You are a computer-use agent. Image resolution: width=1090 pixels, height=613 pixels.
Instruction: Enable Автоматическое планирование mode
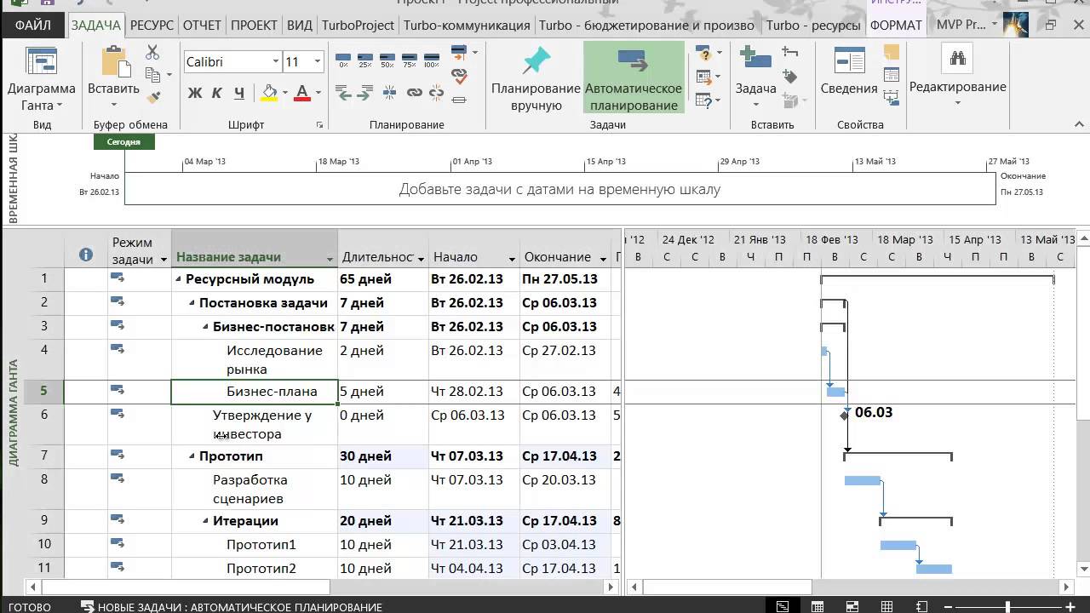coord(634,79)
